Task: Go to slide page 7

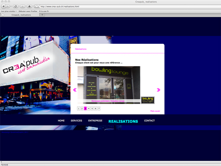Action: [99, 108]
